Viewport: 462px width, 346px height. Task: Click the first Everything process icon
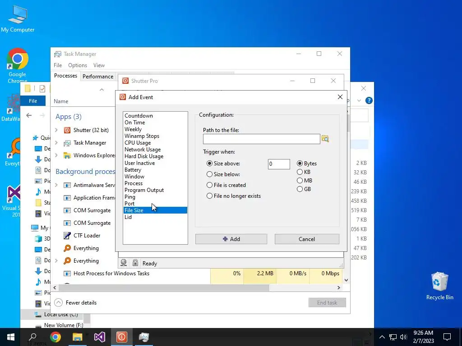click(67, 248)
